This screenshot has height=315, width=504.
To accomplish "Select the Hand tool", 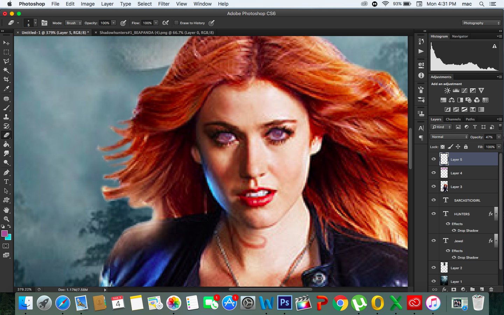I will [6, 210].
